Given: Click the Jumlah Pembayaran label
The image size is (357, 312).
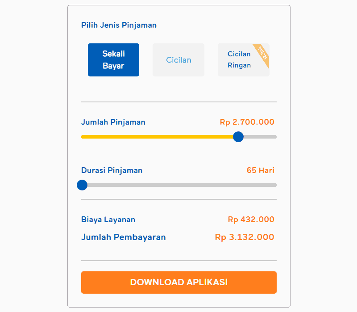Looking at the screenshot, I should (124, 237).
